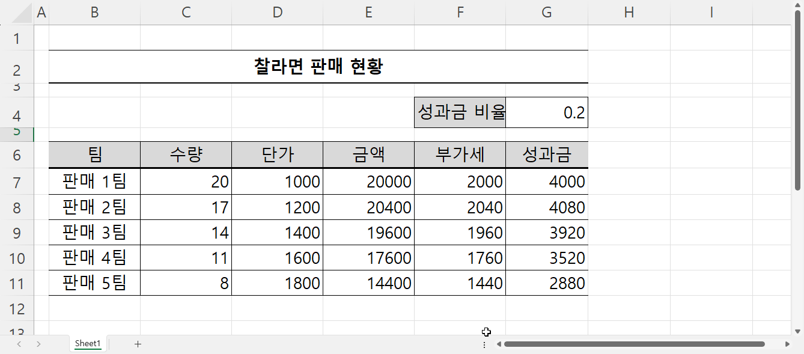Select row 6 header

(17, 155)
